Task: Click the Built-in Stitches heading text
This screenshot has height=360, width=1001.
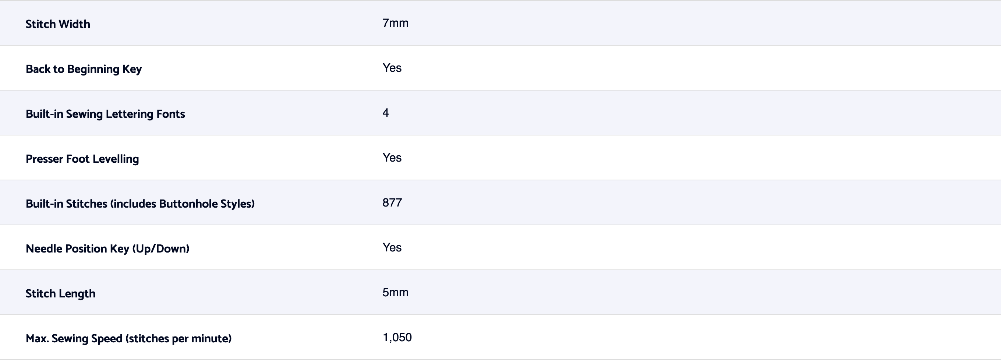Action: point(66,204)
